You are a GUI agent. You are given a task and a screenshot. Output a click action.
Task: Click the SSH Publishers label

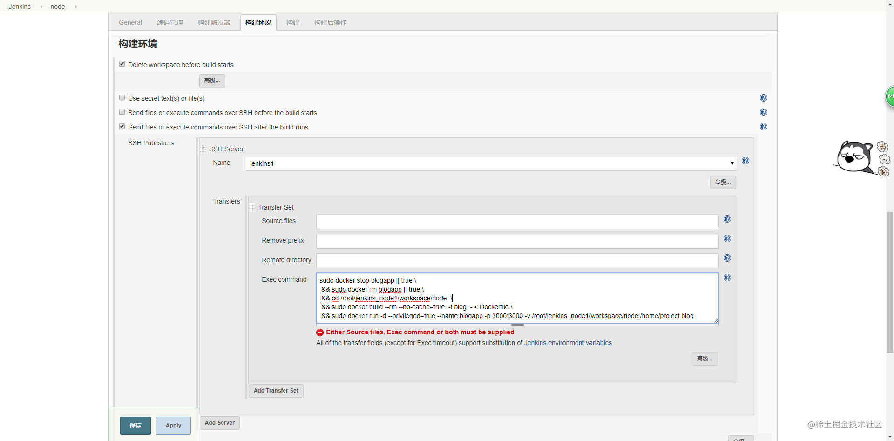151,143
